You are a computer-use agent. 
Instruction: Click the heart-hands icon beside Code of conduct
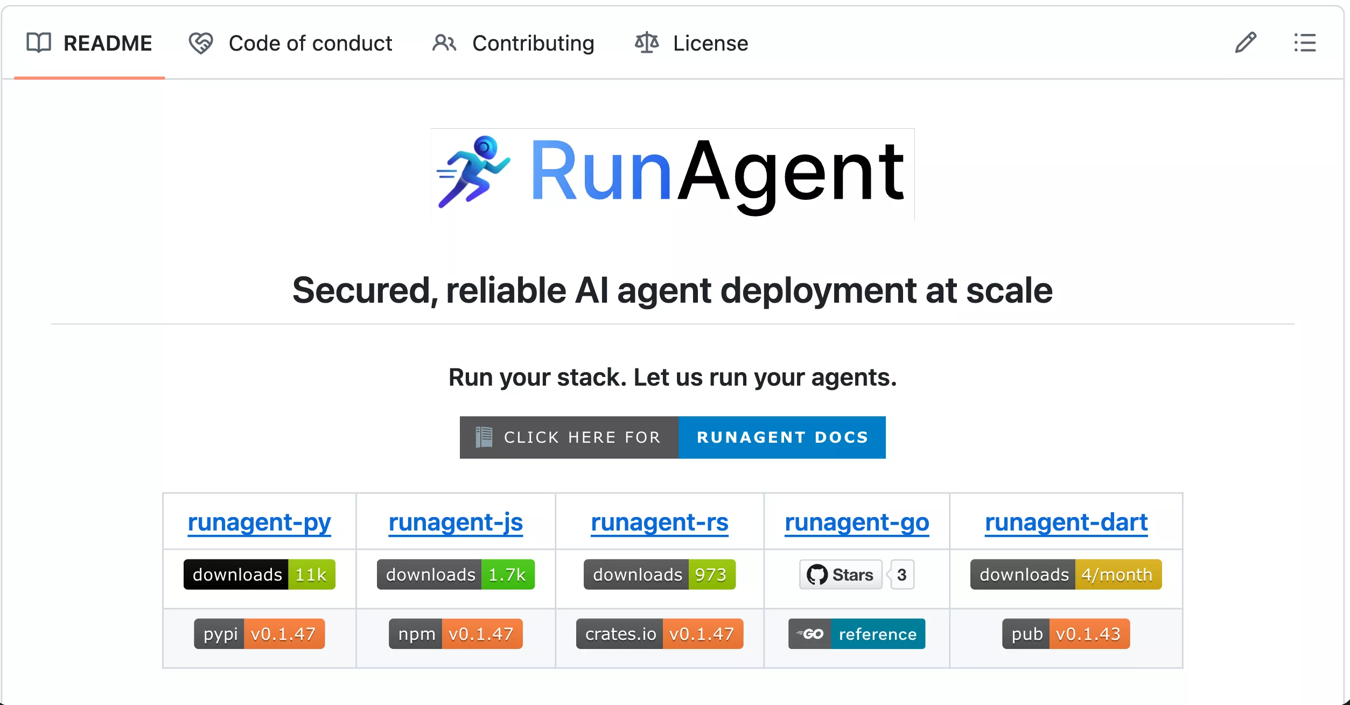200,43
